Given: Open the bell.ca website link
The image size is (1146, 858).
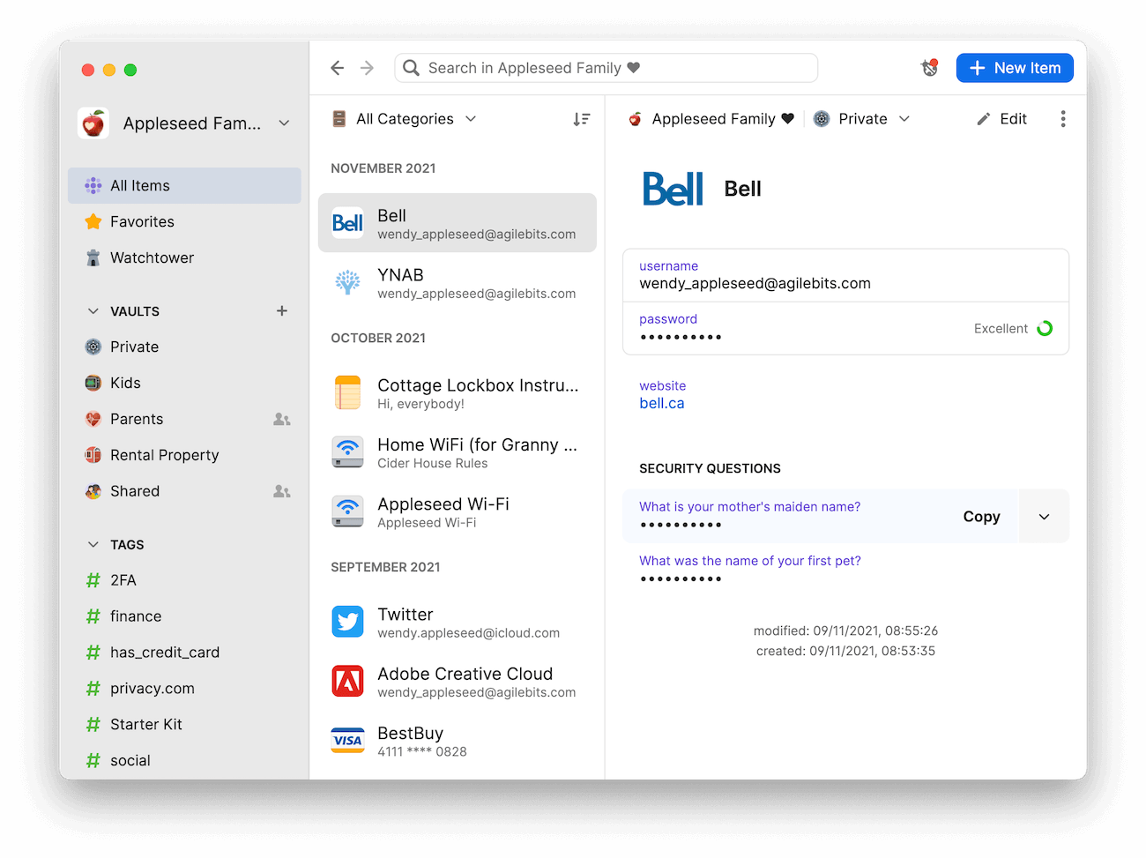Looking at the screenshot, I should [662, 403].
